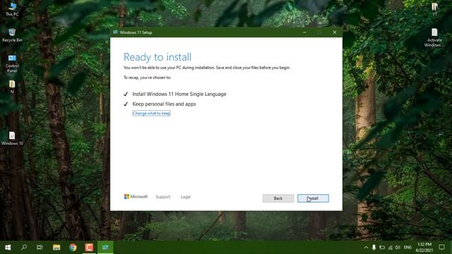Open the clock showing 1:32 PM

[x=424, y=248]
